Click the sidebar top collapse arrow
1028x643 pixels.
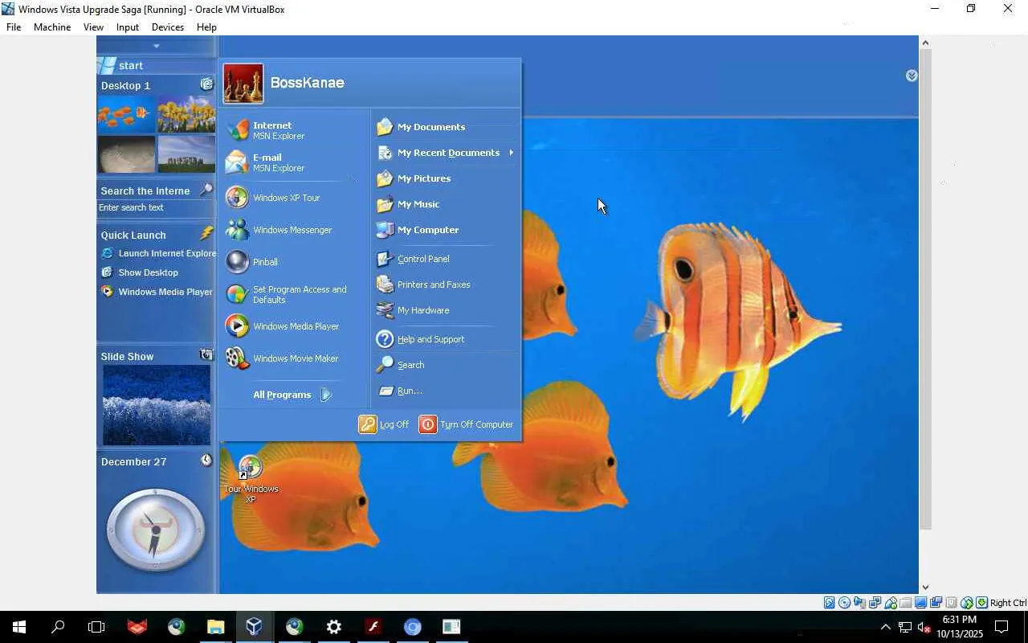pyautogui.click(x=157, y=46)
